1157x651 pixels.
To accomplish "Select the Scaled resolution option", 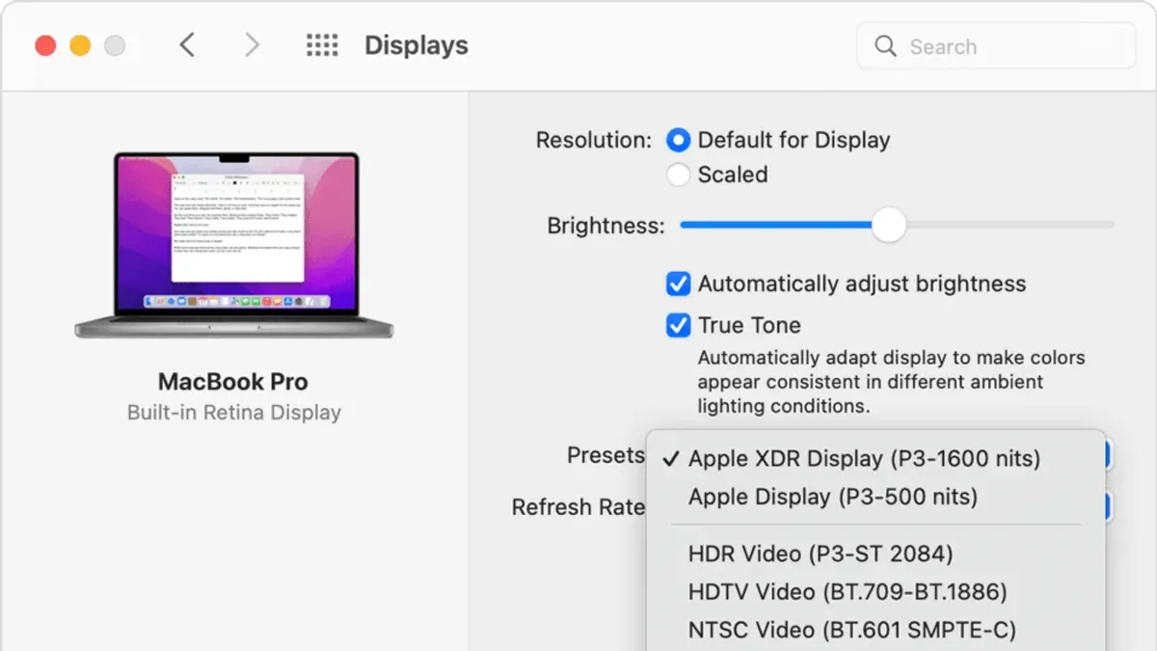I will coord(679,175).
